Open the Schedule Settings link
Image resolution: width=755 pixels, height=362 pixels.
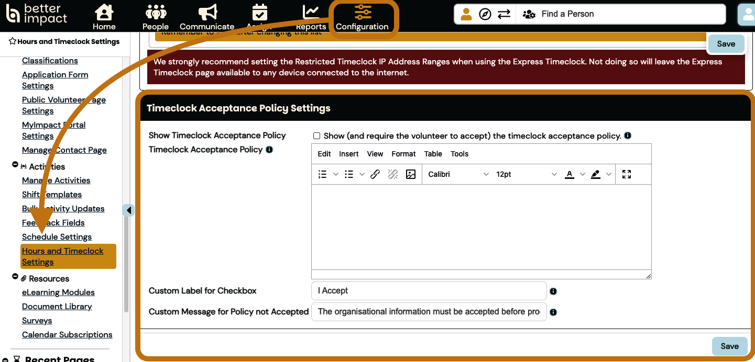(57, 237)
